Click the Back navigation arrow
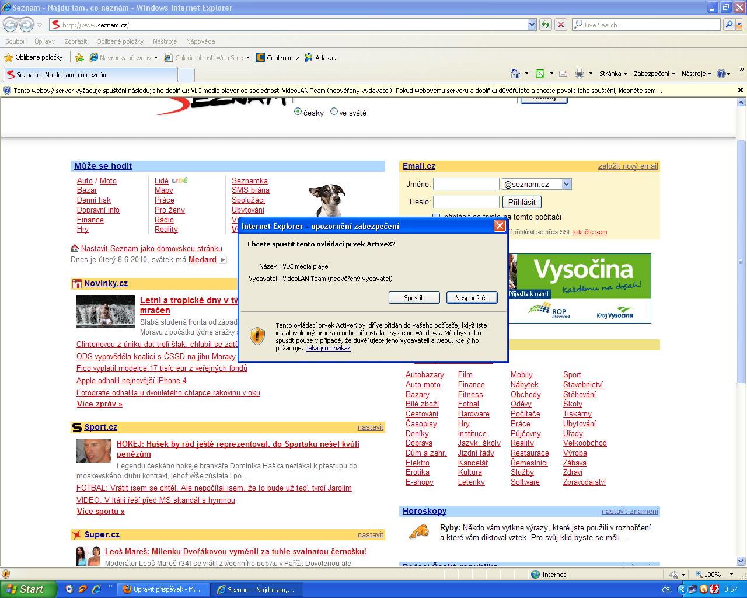The width and height of the screenshot is (747, 598). (10, 25)
